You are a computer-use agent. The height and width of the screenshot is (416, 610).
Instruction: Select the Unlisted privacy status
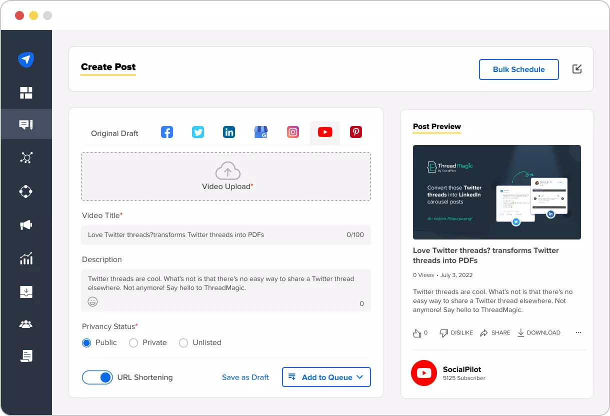point(183,343)
